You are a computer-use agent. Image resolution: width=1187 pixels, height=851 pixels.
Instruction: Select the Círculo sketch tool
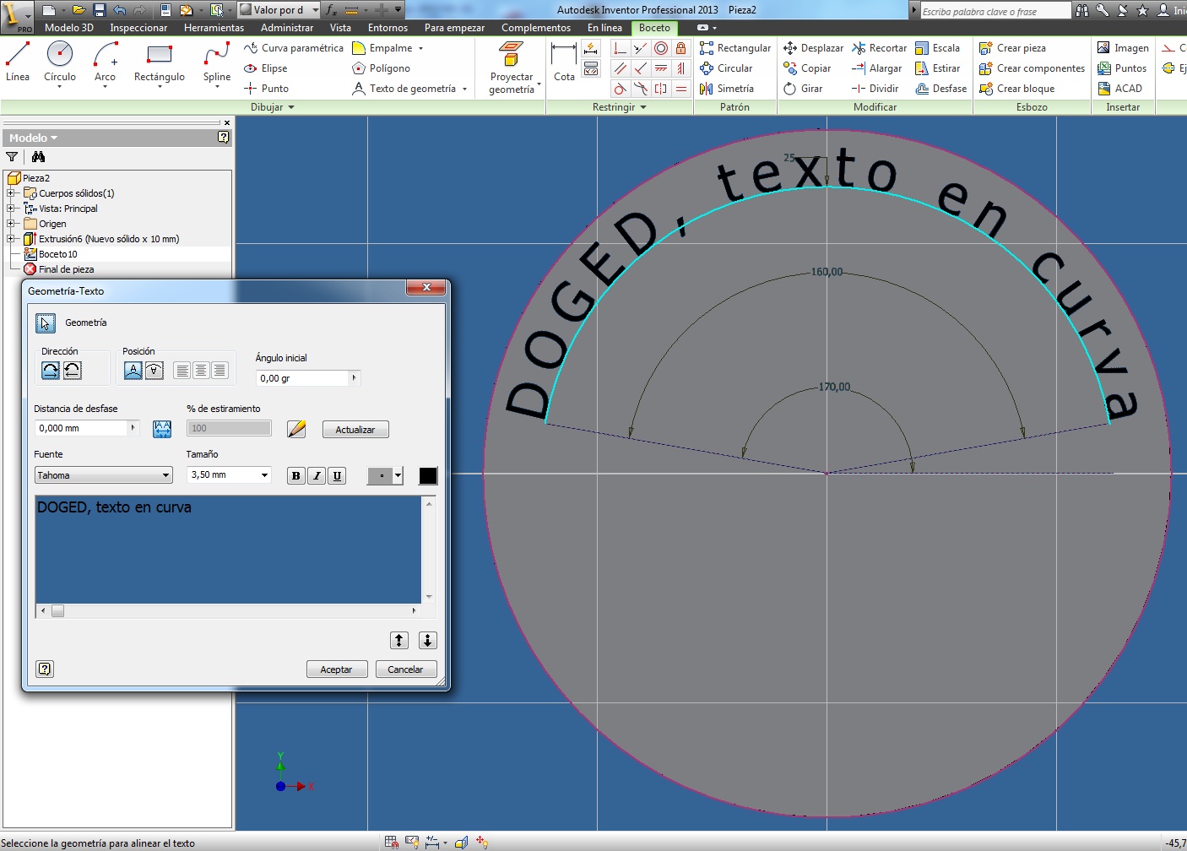(60, 63)
